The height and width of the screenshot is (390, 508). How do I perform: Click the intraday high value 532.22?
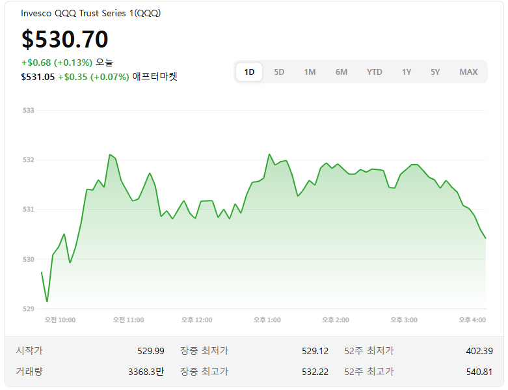(315, 372)
